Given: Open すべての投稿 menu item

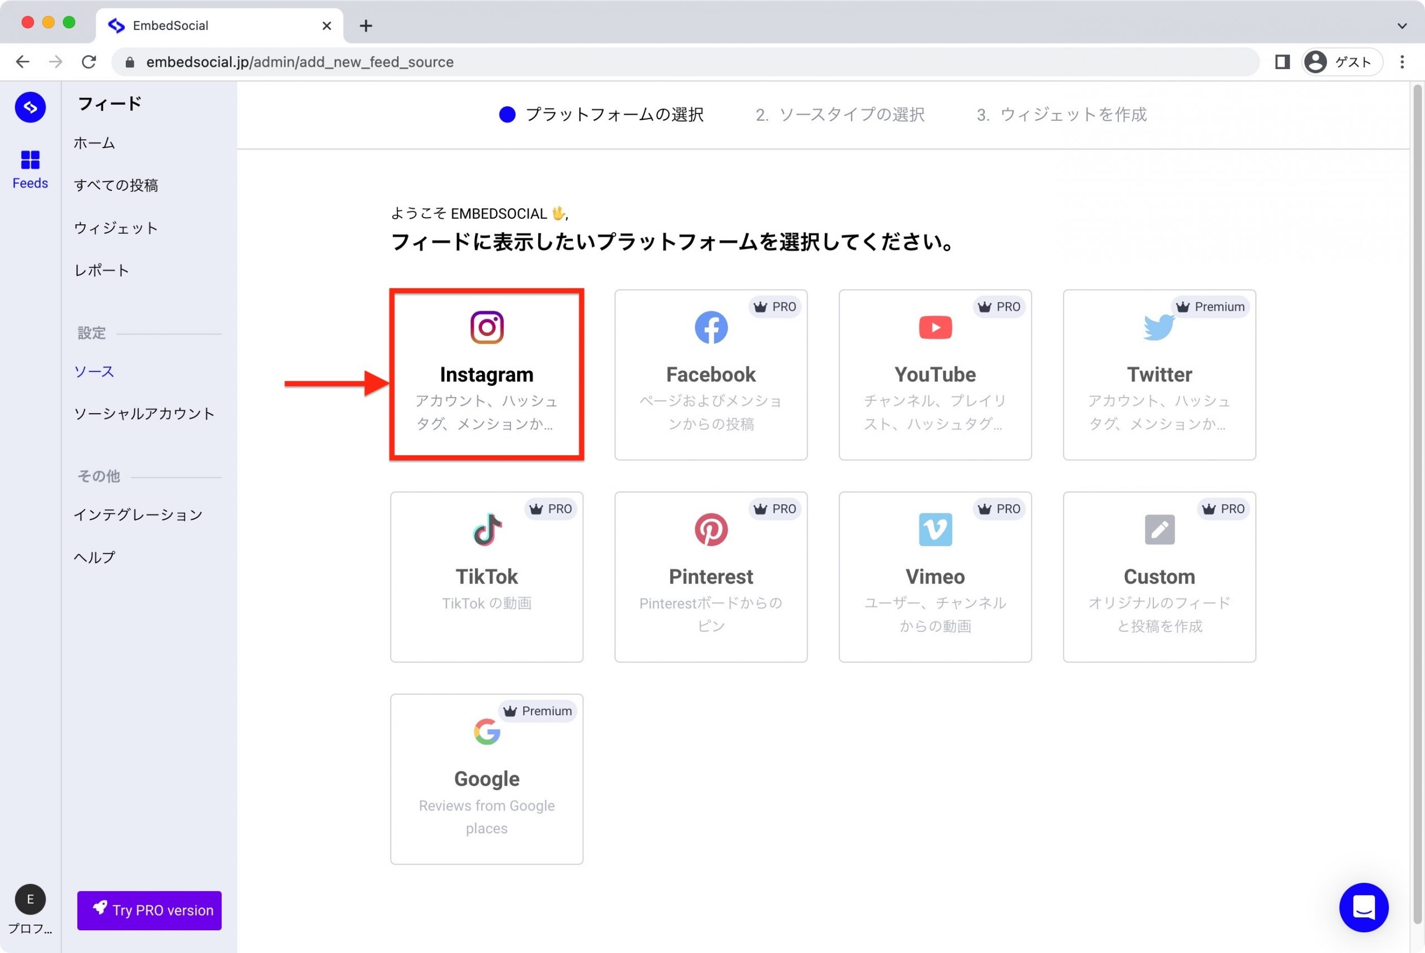Looking at the screenshot, I should (x=116, y=185).
